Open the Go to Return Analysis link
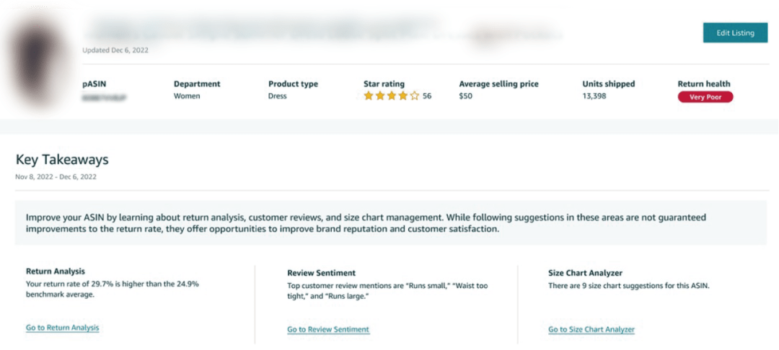 click(62, 328)
